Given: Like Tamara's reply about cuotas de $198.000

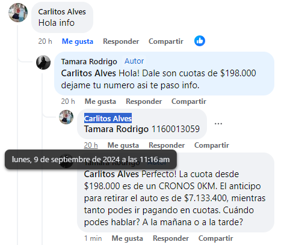Looking at the screenshot, I should [100, 101].
